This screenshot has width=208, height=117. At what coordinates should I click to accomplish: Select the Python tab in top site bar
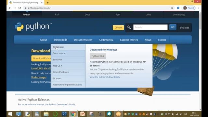[x=27, y=15]
